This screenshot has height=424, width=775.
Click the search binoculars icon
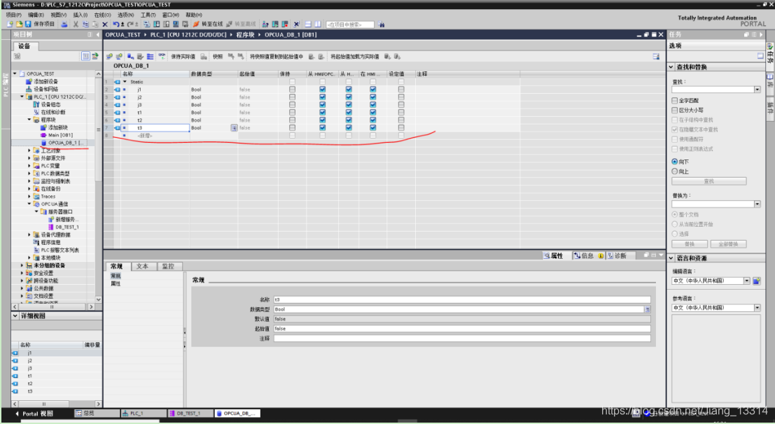382,24
